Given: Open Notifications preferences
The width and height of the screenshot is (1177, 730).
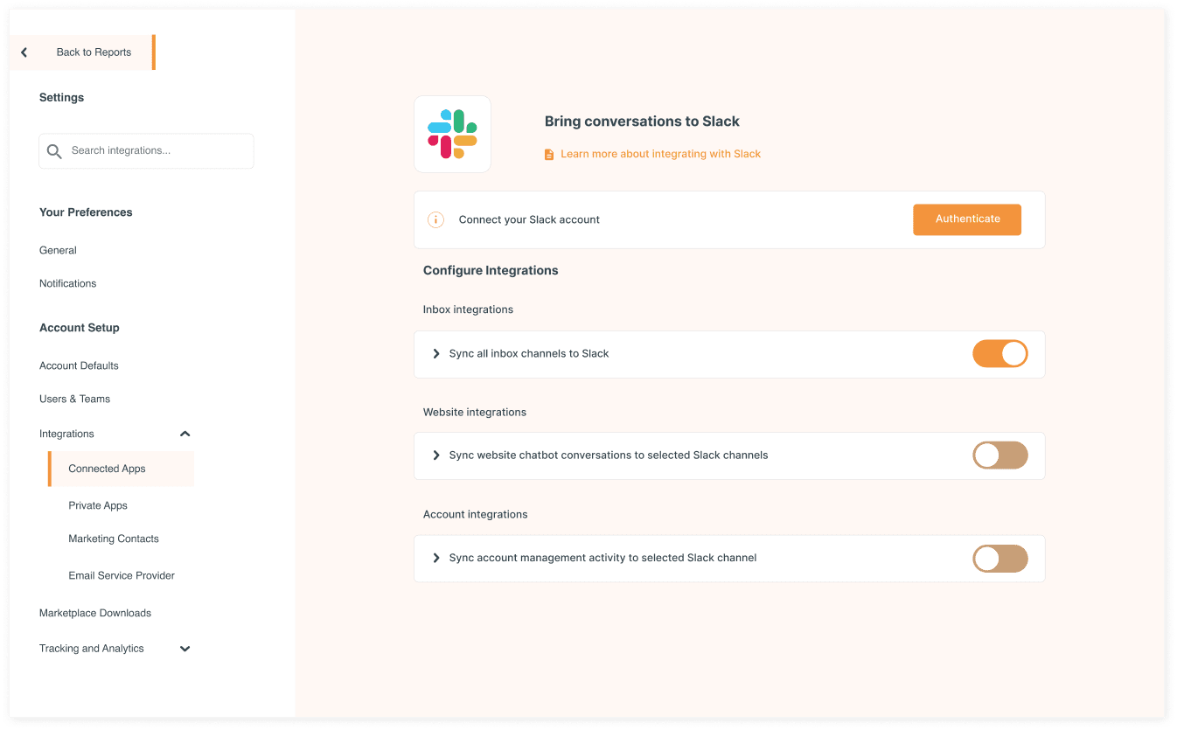Looking at the screenshot, I should (67, 283).
